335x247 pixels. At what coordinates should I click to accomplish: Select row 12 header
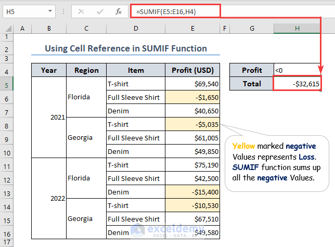tap(7, 178)
